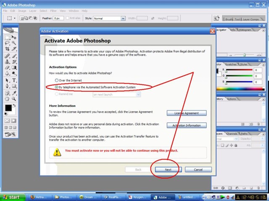The width and height of the screenshot is (269, 201).
Task: Select the Rectangular Marquee tool in toolbox
Action: point(7,37)
